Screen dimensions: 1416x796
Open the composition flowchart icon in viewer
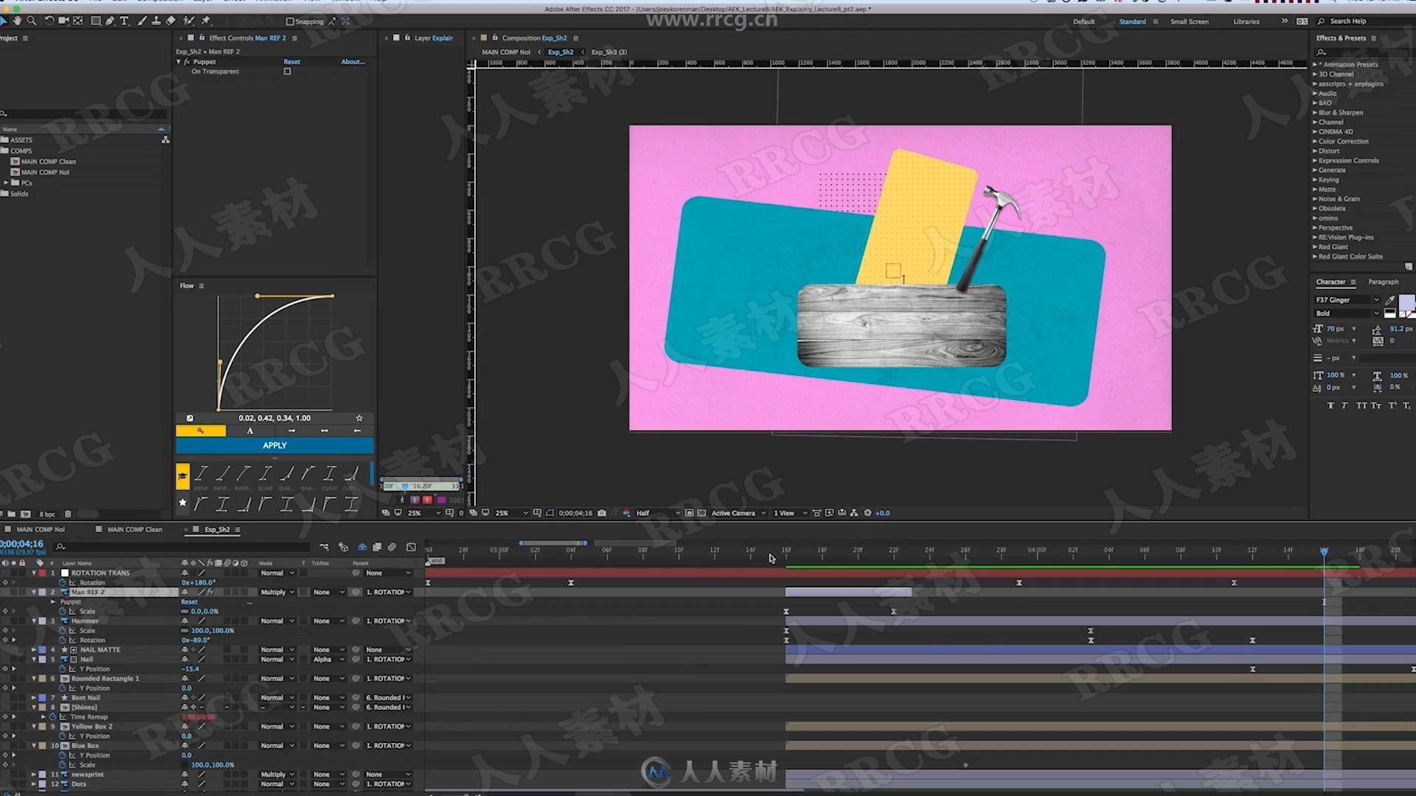[x=854, y=513]
